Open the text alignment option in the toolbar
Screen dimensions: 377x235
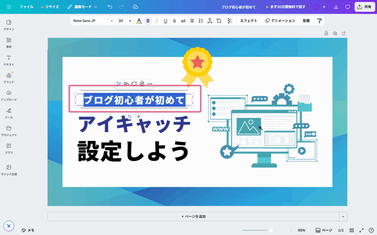[192, 21]
